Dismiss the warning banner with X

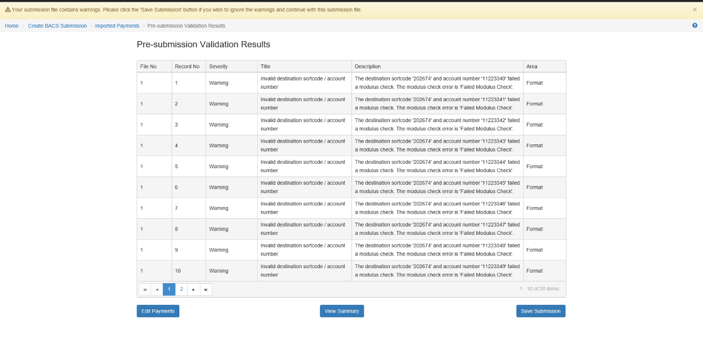coord(694,9)
